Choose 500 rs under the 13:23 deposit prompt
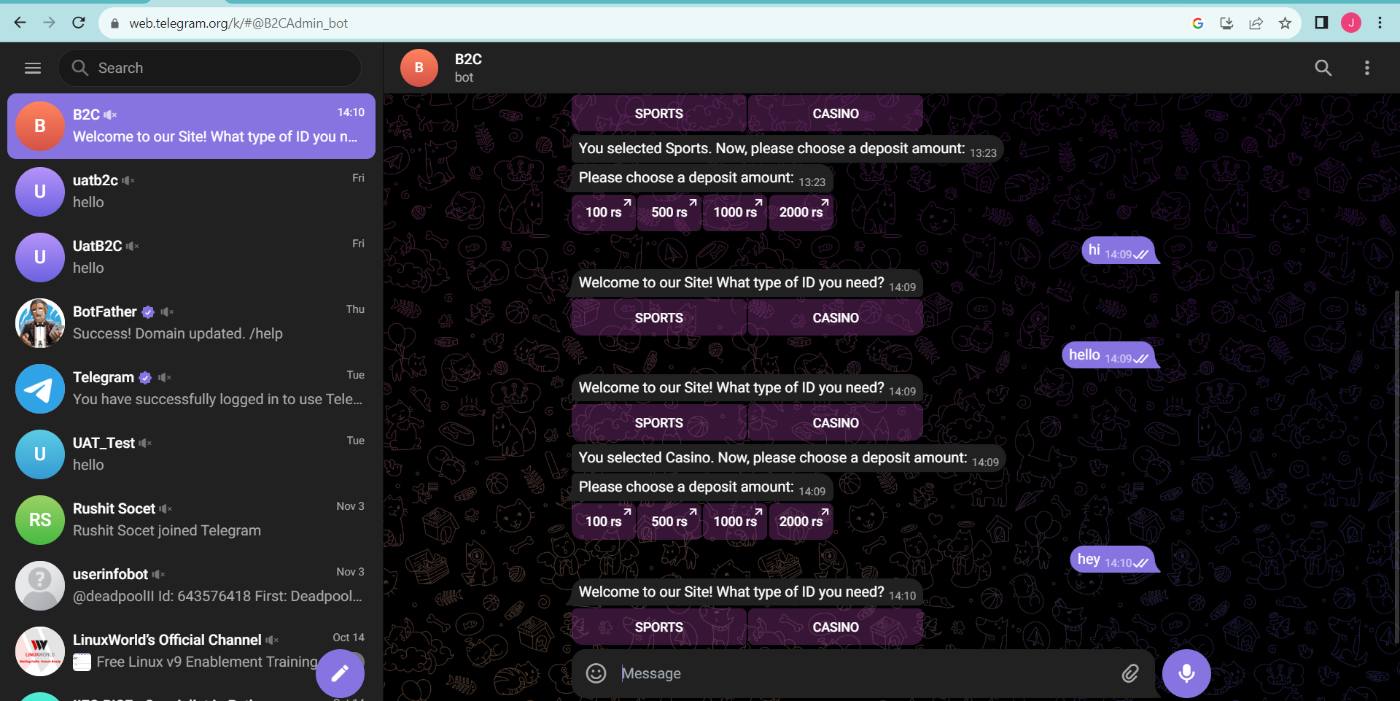This screenshot has height=701, width=1400. [669, 212]
